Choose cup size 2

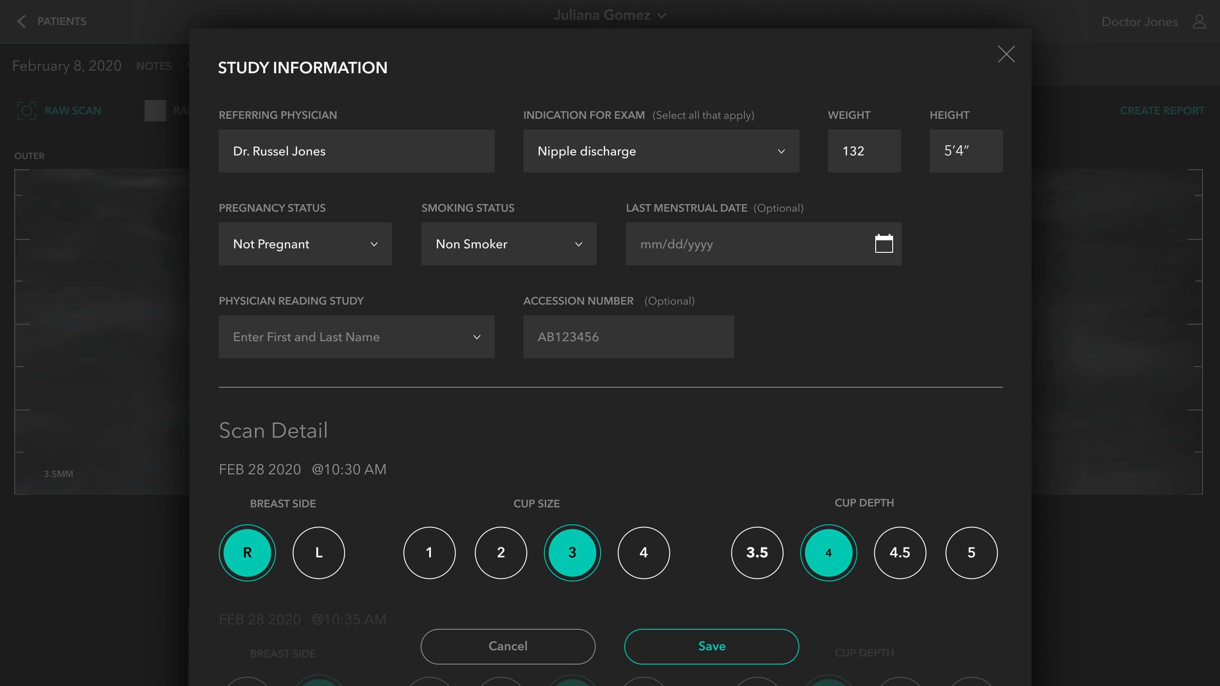click(501, 552)
